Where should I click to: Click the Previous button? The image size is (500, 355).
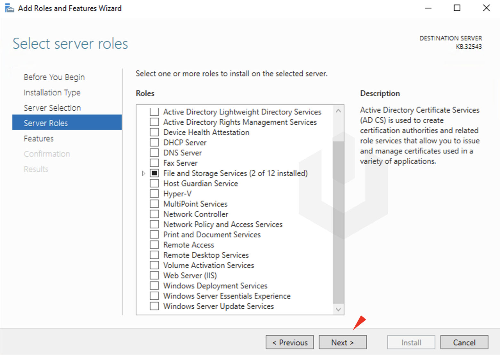click(x=289, y=342)
